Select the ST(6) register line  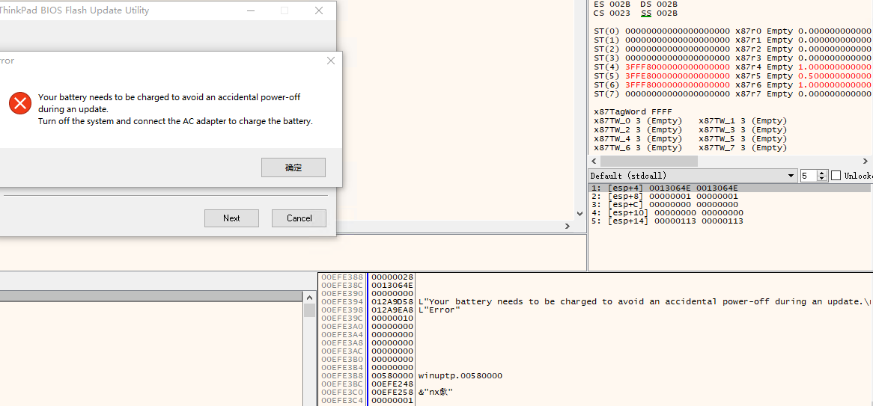732,84
